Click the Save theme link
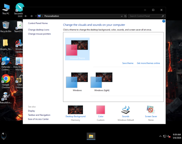The height and width of the screenshot is (144, 182). tap(128, 63)
